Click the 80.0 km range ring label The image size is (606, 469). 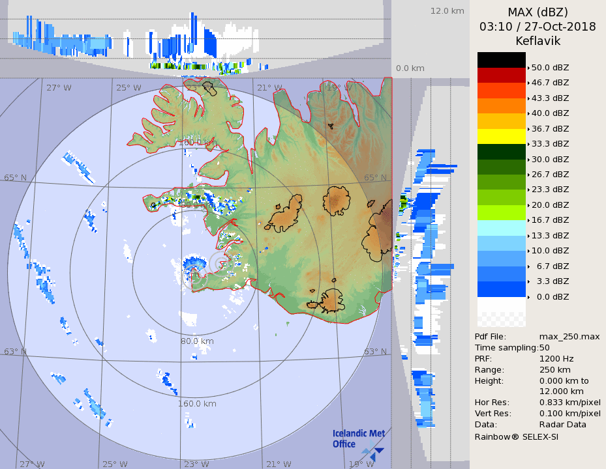197,341
